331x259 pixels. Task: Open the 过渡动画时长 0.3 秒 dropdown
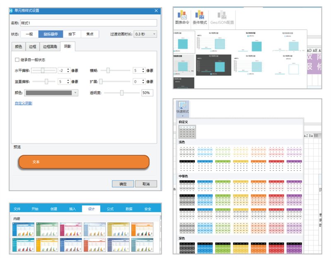(146, 34)
